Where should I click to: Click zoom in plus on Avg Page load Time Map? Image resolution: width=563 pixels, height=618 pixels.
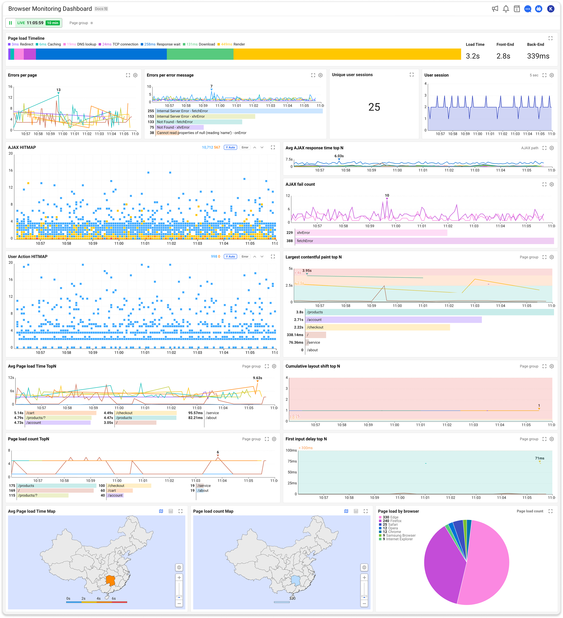pos(179,577)
